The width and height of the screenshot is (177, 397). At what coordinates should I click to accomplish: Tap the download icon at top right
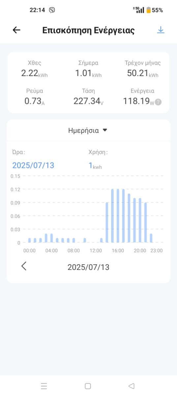point(161,30)
